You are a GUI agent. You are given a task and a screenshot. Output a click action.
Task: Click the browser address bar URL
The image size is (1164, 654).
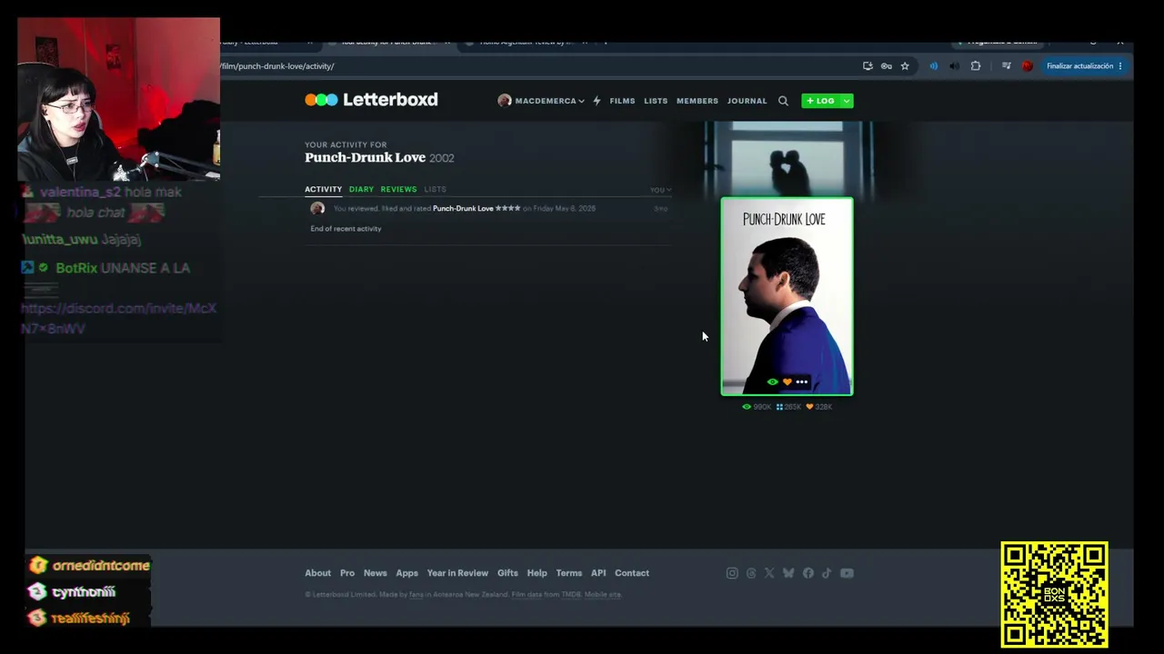click(x=276, y=66)
